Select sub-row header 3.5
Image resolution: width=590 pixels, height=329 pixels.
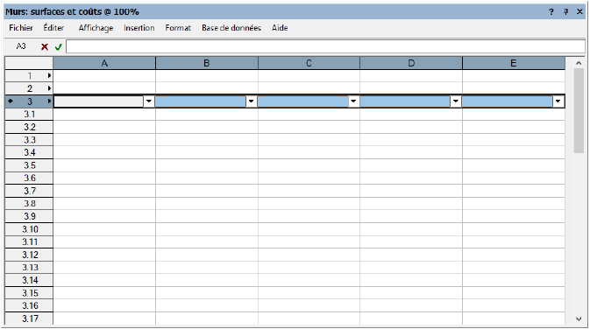pyautogui.click(x=29, y=165)
